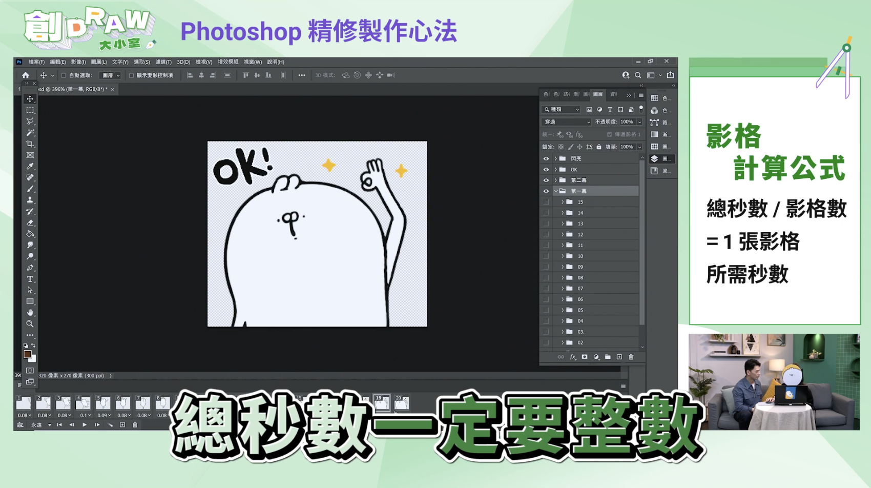Play the frame animation
Image resolution: width=871 pixels, height=488 pixels.
tap(85, 425)
